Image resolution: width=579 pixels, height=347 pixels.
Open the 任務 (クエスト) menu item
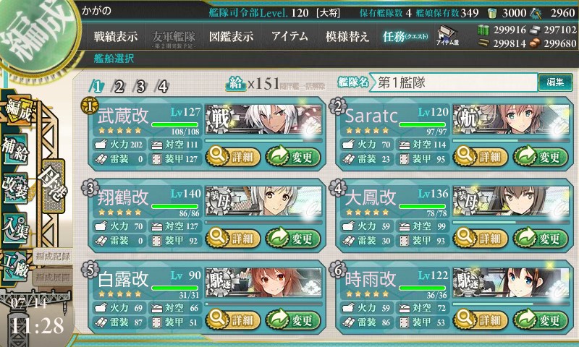click(x=405, y=36)
